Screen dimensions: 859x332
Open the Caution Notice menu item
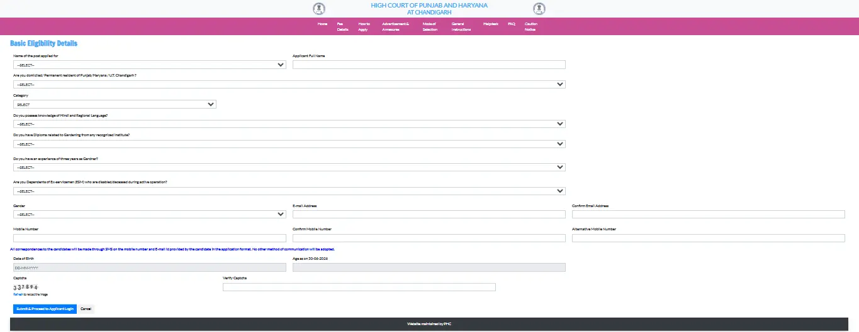click(x=531, y=26)
